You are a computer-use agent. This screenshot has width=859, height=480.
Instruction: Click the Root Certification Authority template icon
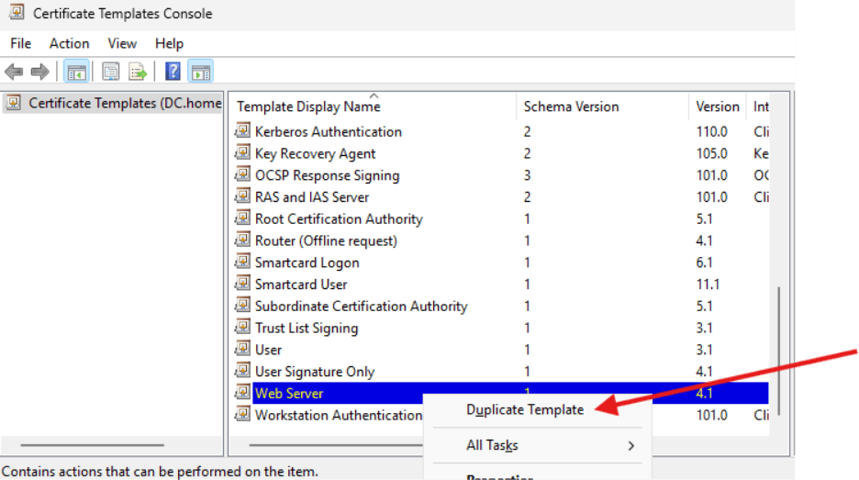click(242, 218)
